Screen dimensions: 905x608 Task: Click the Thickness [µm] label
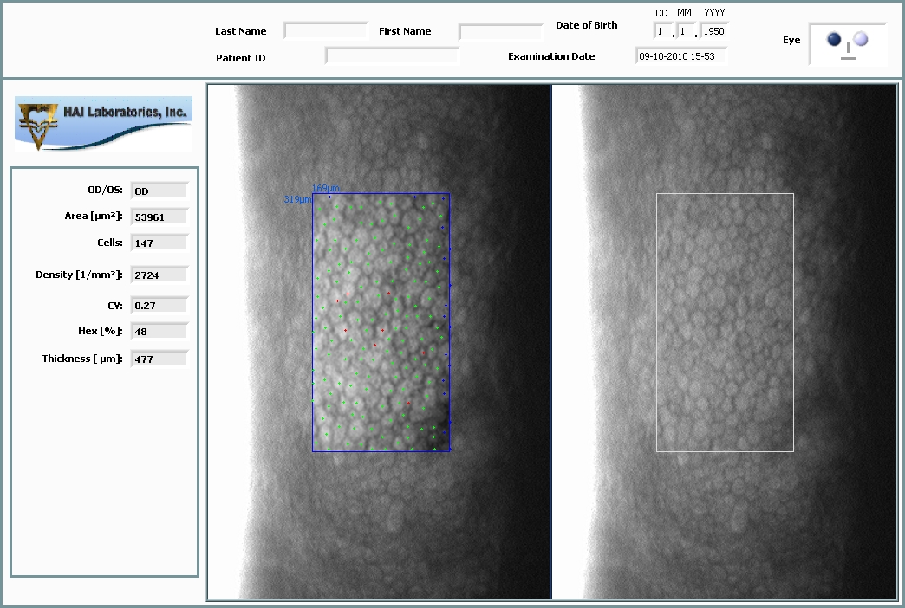(x=82, y=359)
